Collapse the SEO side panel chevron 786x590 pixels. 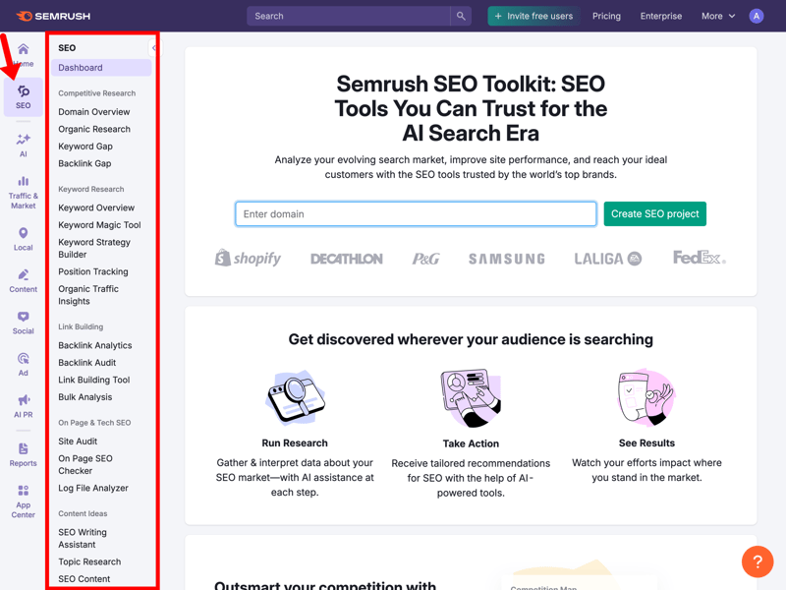click(x=153, y=48)
